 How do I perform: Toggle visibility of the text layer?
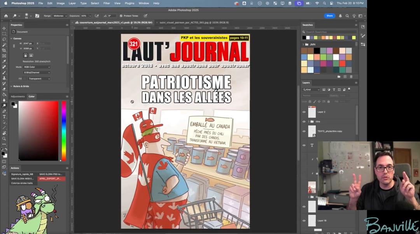click(x=304, y=145)
